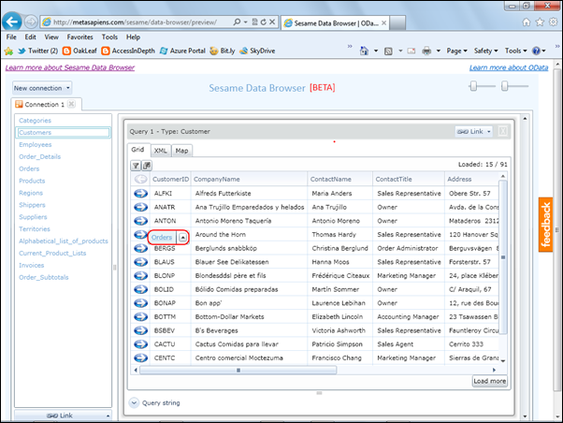Click the navigation arrow icon for ALFKI row

(140, 194)
